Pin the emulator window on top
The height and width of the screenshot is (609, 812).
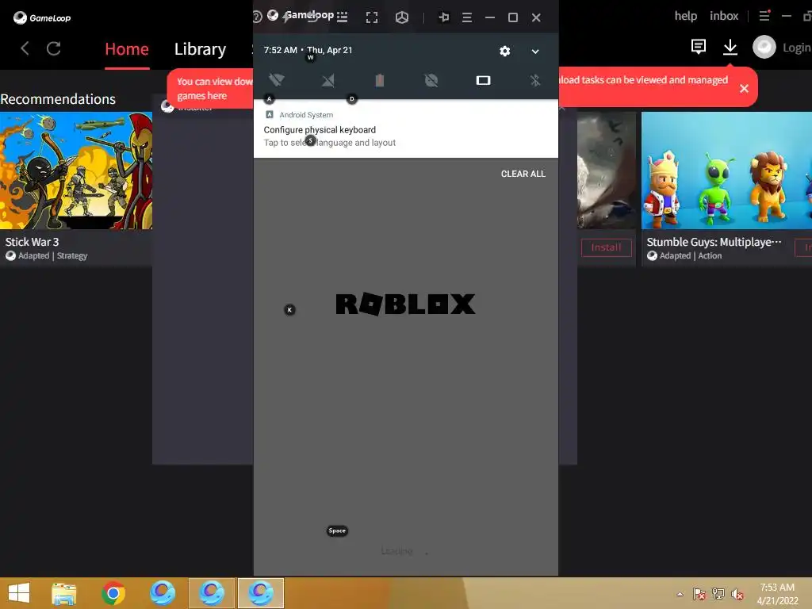point(444,17)
